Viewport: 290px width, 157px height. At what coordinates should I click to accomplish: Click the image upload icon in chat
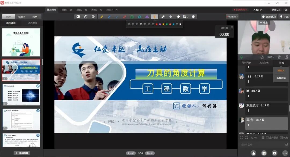(x=247, y=137)
